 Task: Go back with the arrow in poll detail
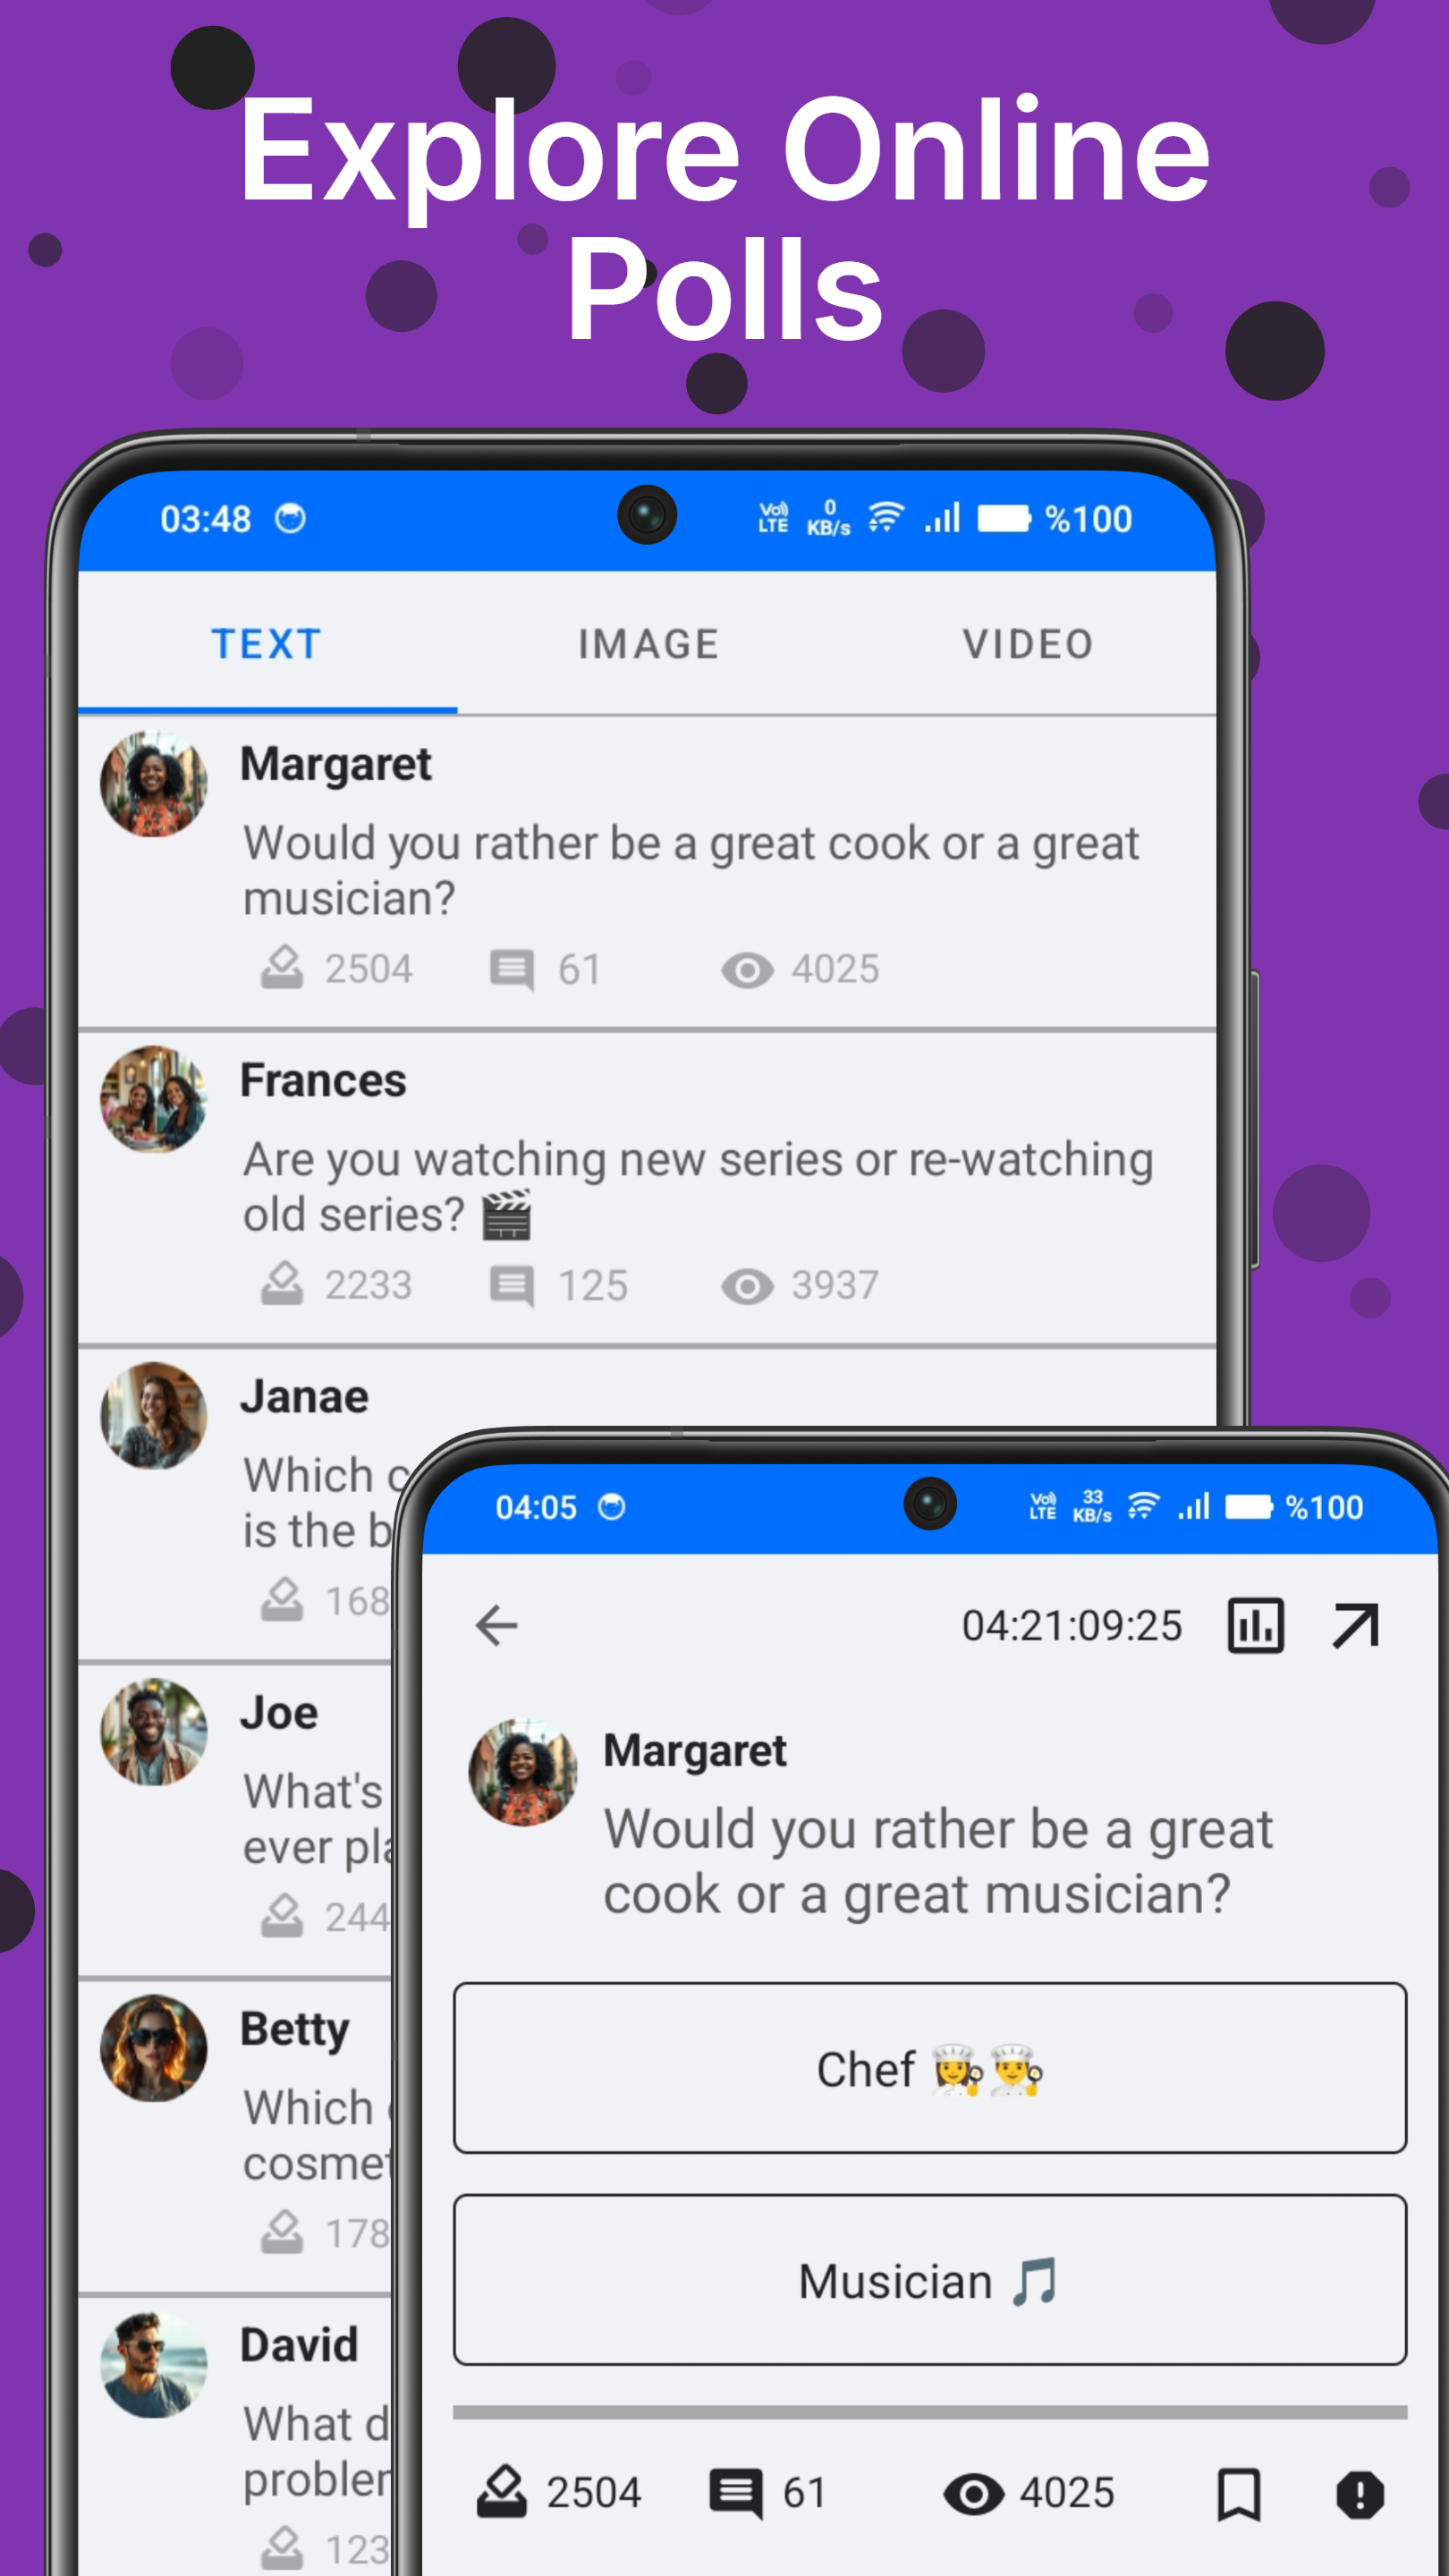(x=497, y=1625)
